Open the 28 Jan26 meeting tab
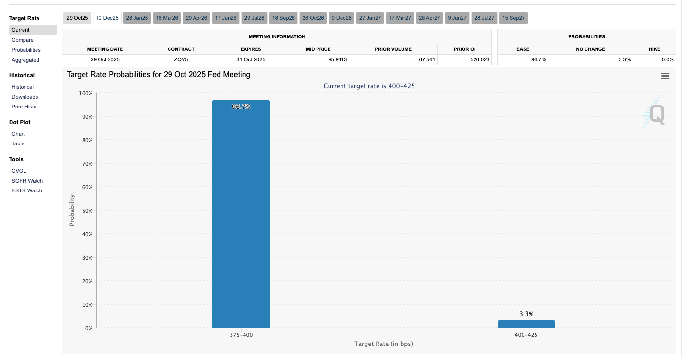Image resolution: width=682 pixels, height=357 pixels. click(137, 18)
